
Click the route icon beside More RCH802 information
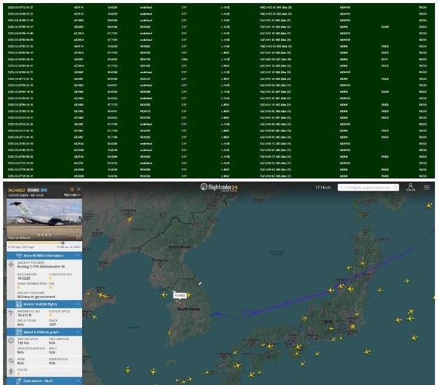(x=19, y=255)
